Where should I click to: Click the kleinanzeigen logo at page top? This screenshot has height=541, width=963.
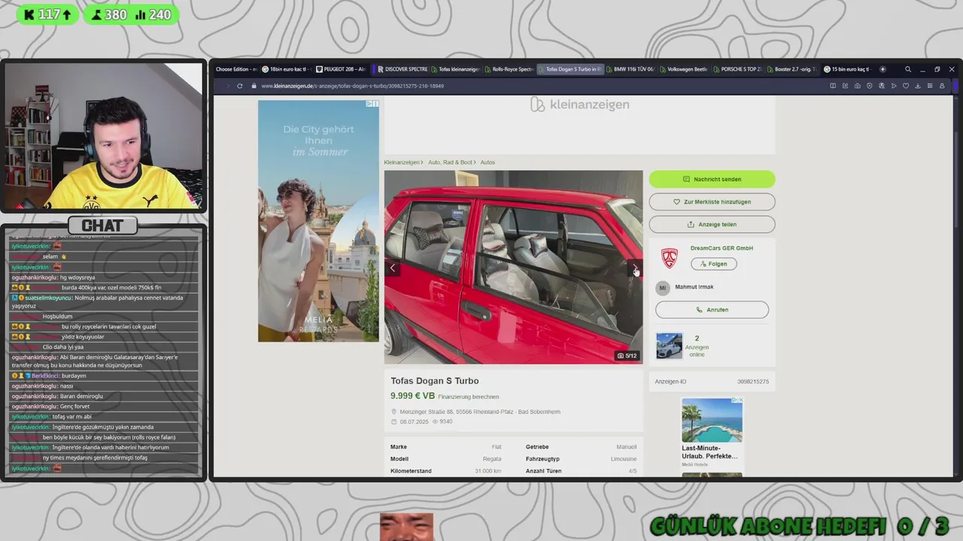click(579, 104)
